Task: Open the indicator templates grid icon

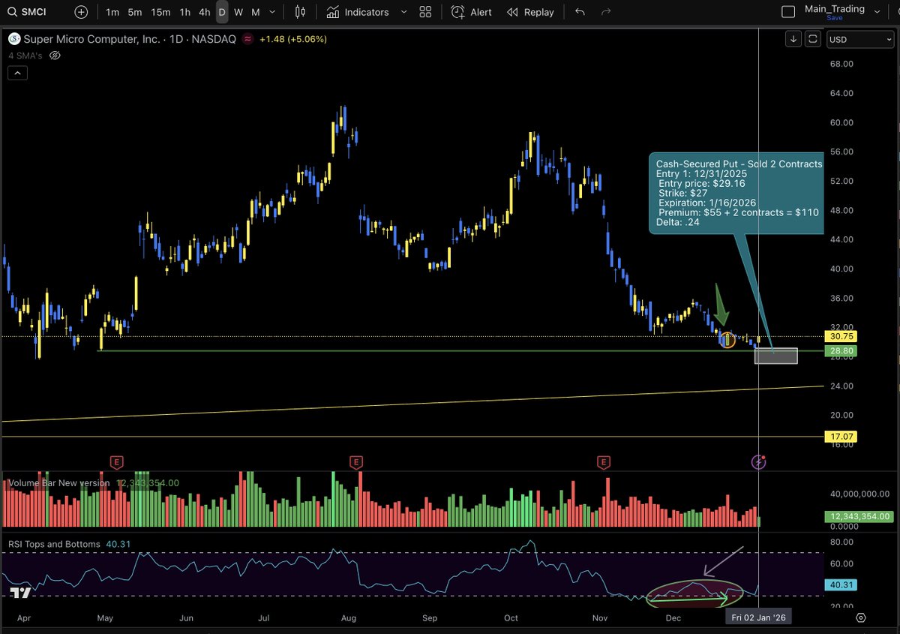Action: click(425, 12)
